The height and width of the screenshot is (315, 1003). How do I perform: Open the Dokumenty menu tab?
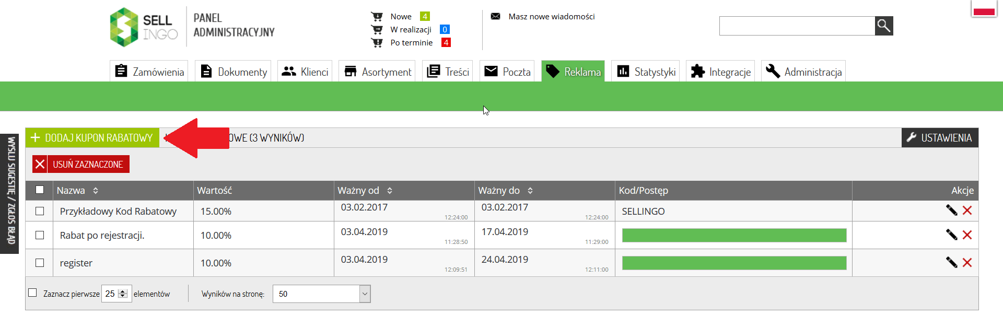point(233,72)
